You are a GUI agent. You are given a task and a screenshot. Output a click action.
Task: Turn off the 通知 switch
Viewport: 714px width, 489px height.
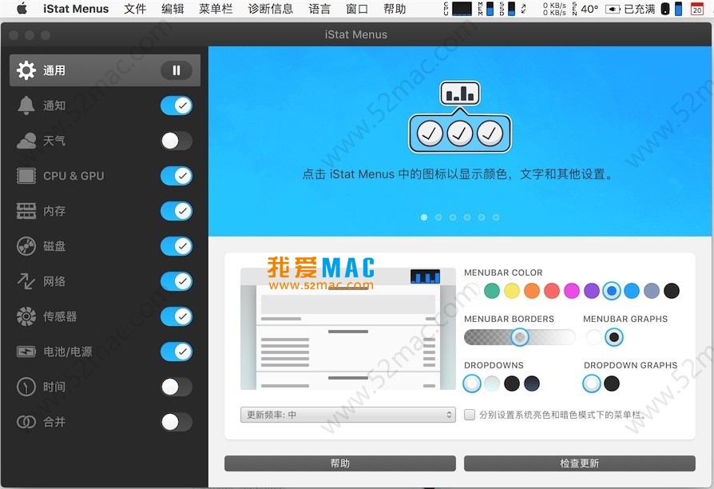[x=177, y=105]
